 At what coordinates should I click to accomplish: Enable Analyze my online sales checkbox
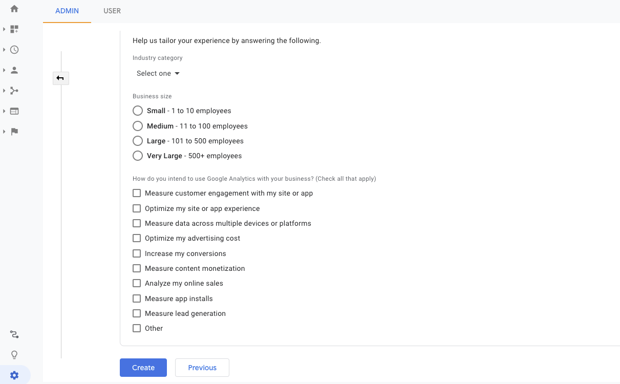click(x=137, y=283)
